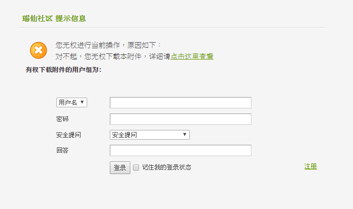Click the 记住我的登录状态 label text
This screenshot has height=209, width=353.
click(x=166, y=167)
